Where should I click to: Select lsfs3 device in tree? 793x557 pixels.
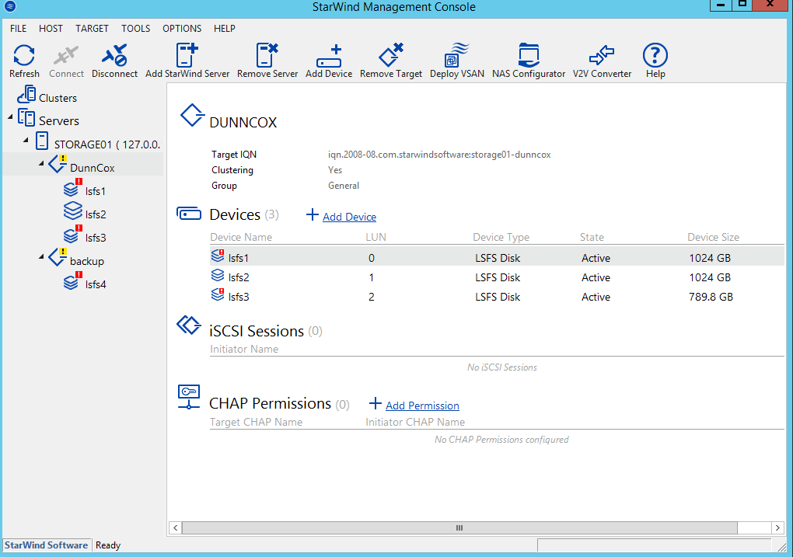(95, 238)
